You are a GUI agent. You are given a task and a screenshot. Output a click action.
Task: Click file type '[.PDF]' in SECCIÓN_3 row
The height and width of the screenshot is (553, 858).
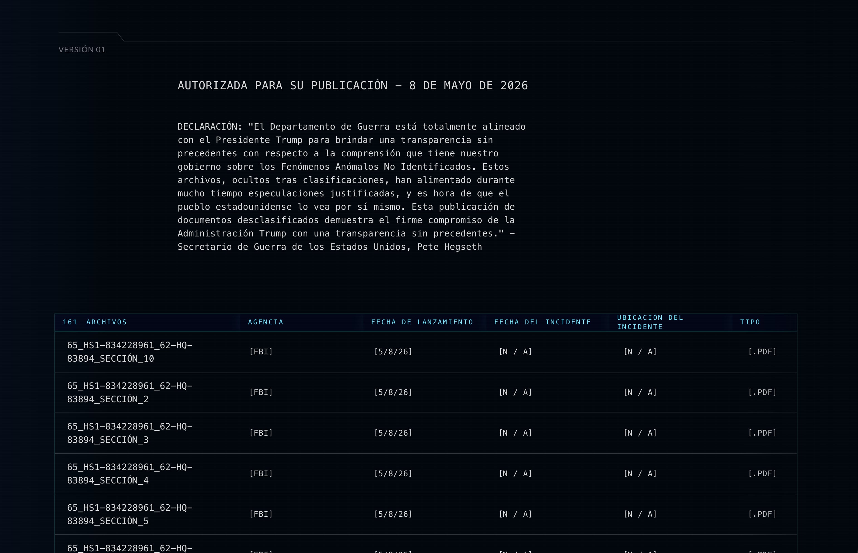coord(763,433)
